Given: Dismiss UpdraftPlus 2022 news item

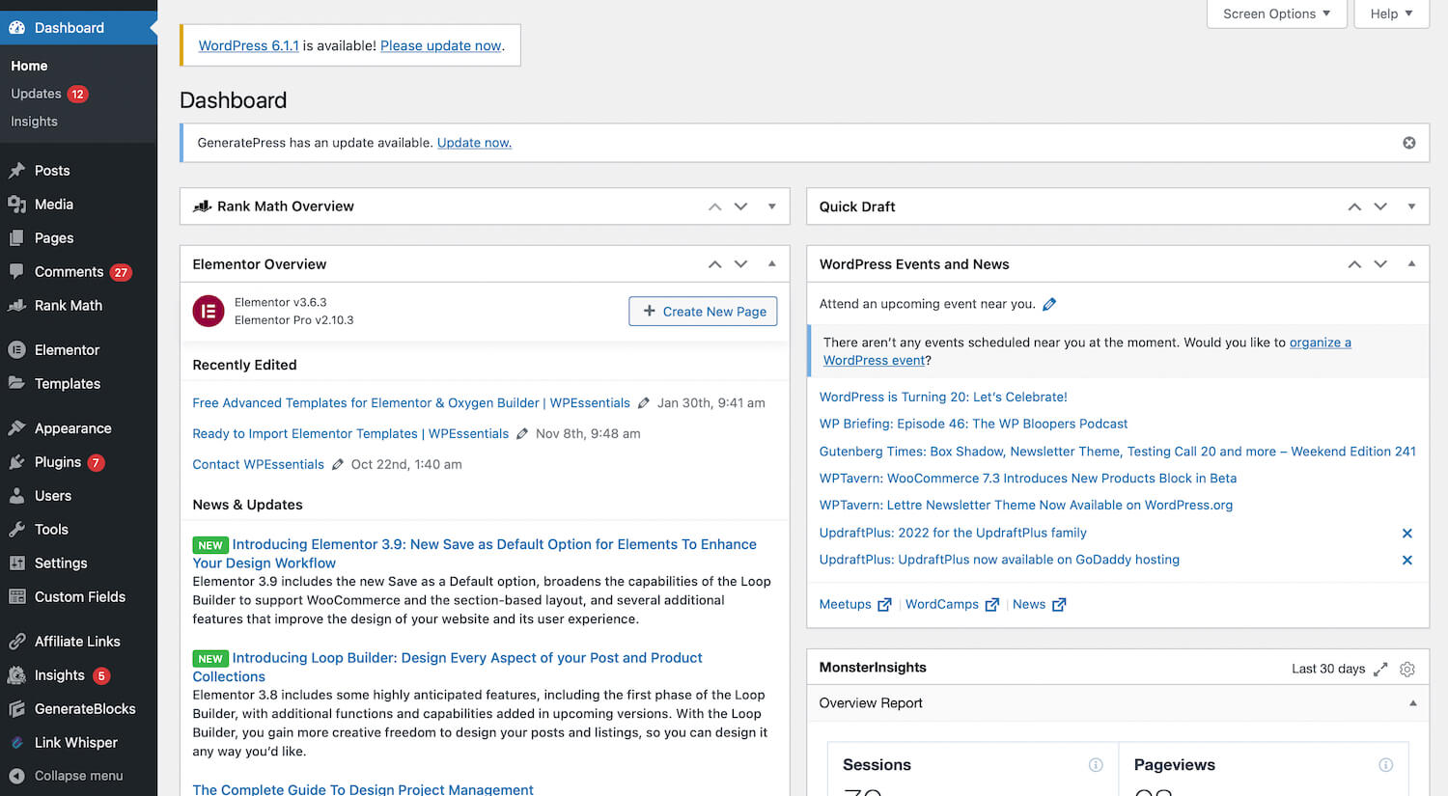Looking at the screenshot, I should coord(1407,534).
